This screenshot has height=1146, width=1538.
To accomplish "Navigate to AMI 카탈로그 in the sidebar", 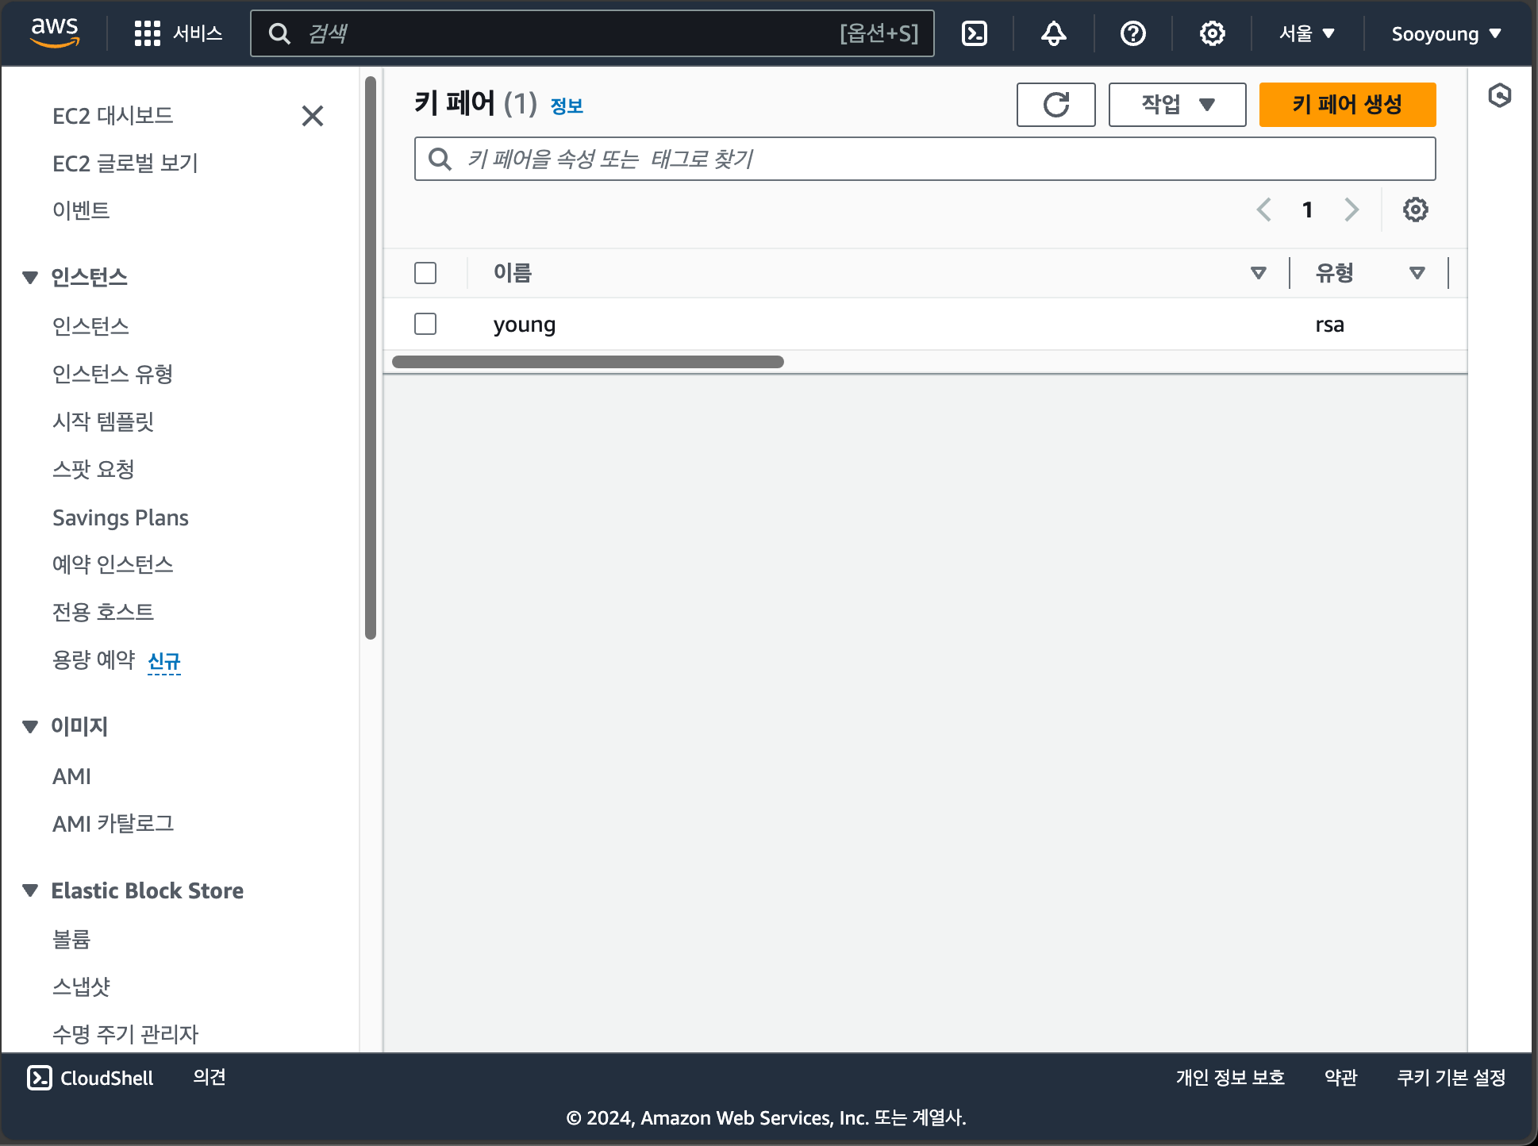I will click(113, 823).
